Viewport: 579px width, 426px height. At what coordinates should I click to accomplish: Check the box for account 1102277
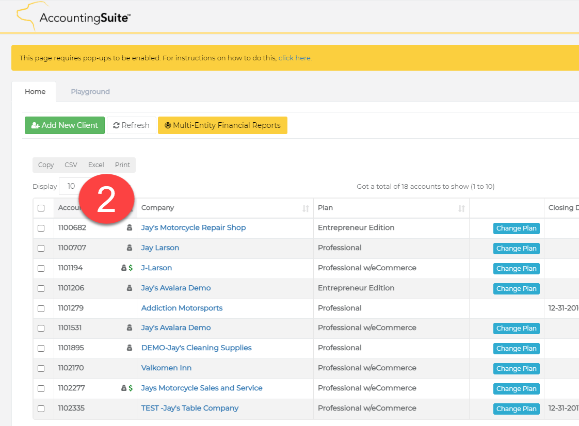[41, 388]
